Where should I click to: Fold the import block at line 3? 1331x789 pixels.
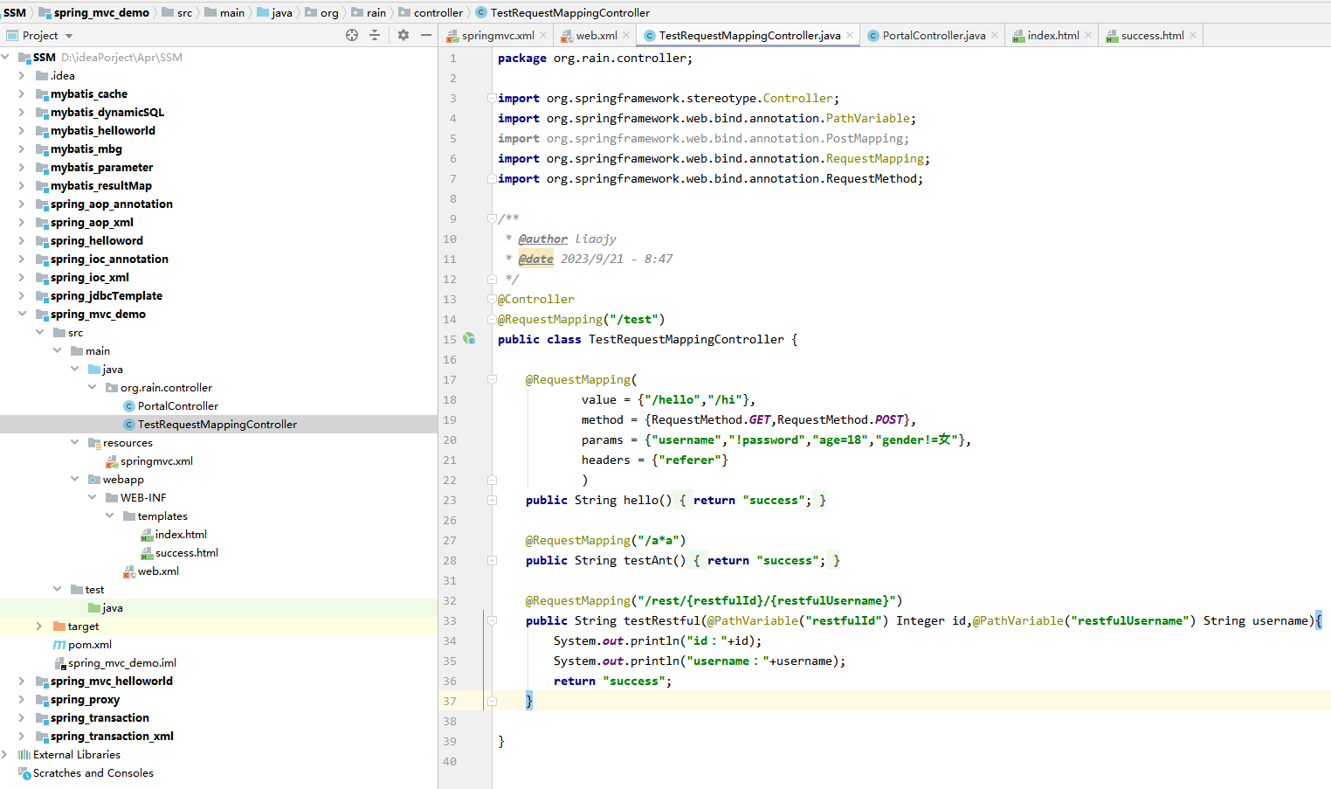pos(492,98)
